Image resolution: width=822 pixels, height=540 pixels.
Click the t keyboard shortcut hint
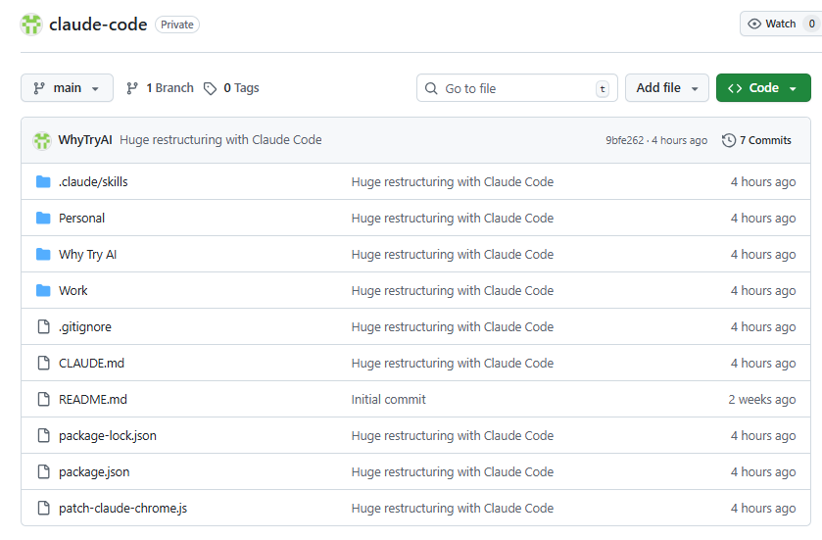(x=603, y=88)
